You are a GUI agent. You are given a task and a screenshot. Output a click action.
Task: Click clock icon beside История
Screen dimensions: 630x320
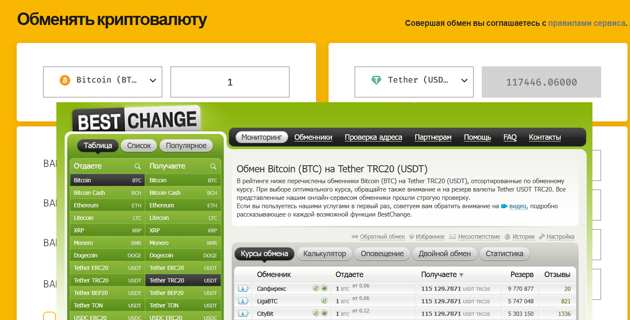coord(507,237)
